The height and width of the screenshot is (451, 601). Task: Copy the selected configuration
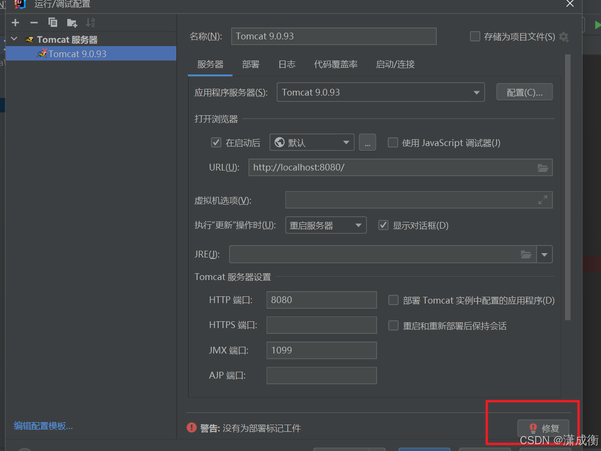[x=53, y=23]
